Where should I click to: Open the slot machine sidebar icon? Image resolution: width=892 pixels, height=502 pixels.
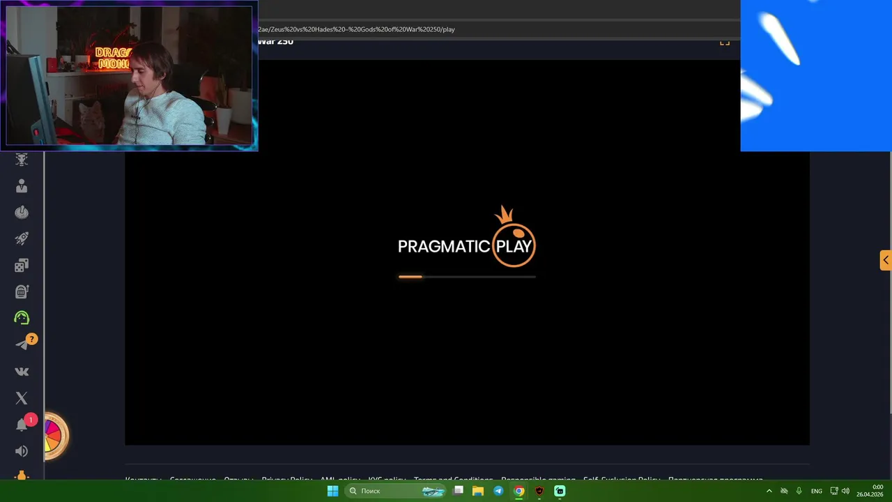tap(22, 291)
